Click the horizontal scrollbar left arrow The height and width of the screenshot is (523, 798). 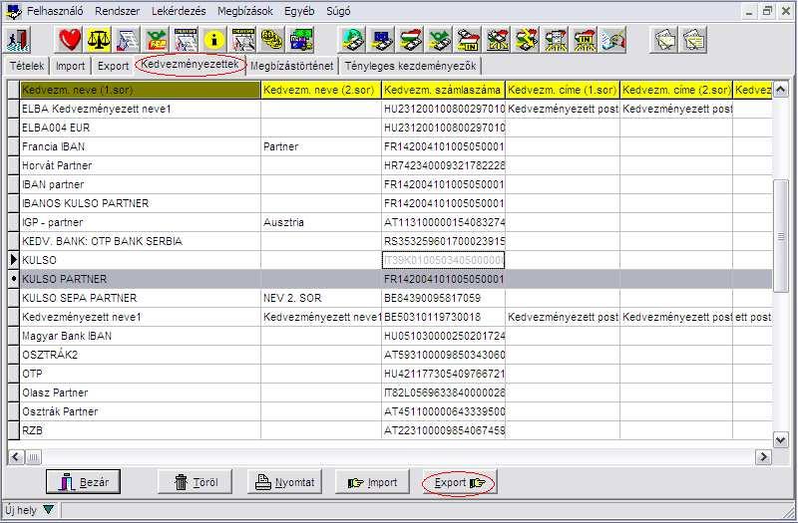pyautogui.click(x=16, y=457)
